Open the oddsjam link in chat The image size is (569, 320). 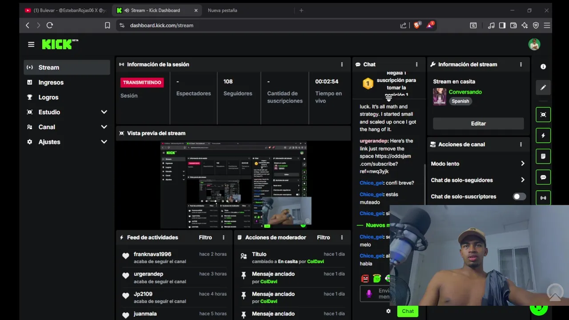click(385, 164)
